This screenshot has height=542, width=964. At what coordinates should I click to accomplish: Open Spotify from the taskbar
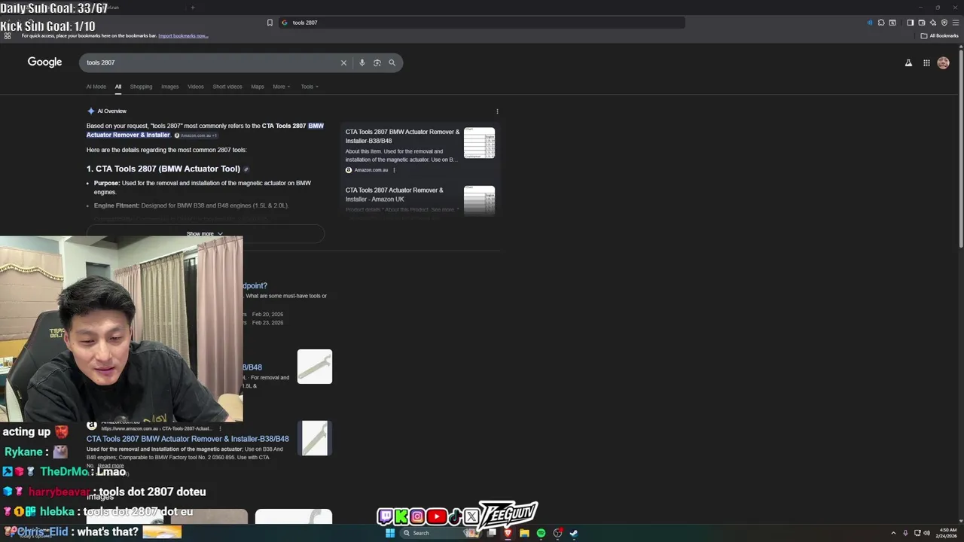pyautogui.click(x=541, y=533)
